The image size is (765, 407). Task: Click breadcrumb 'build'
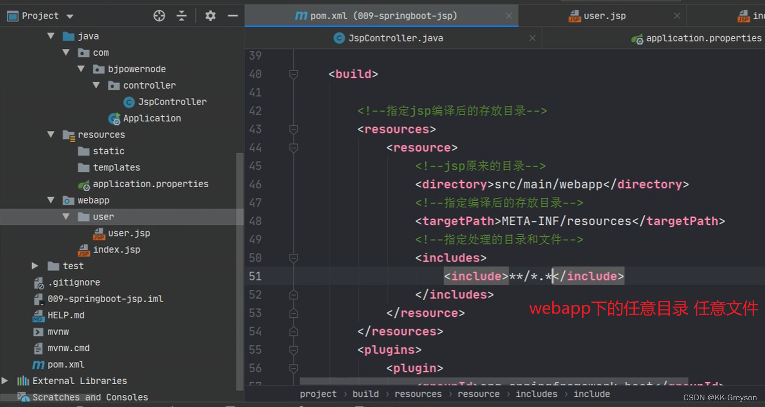coord(365,394)
